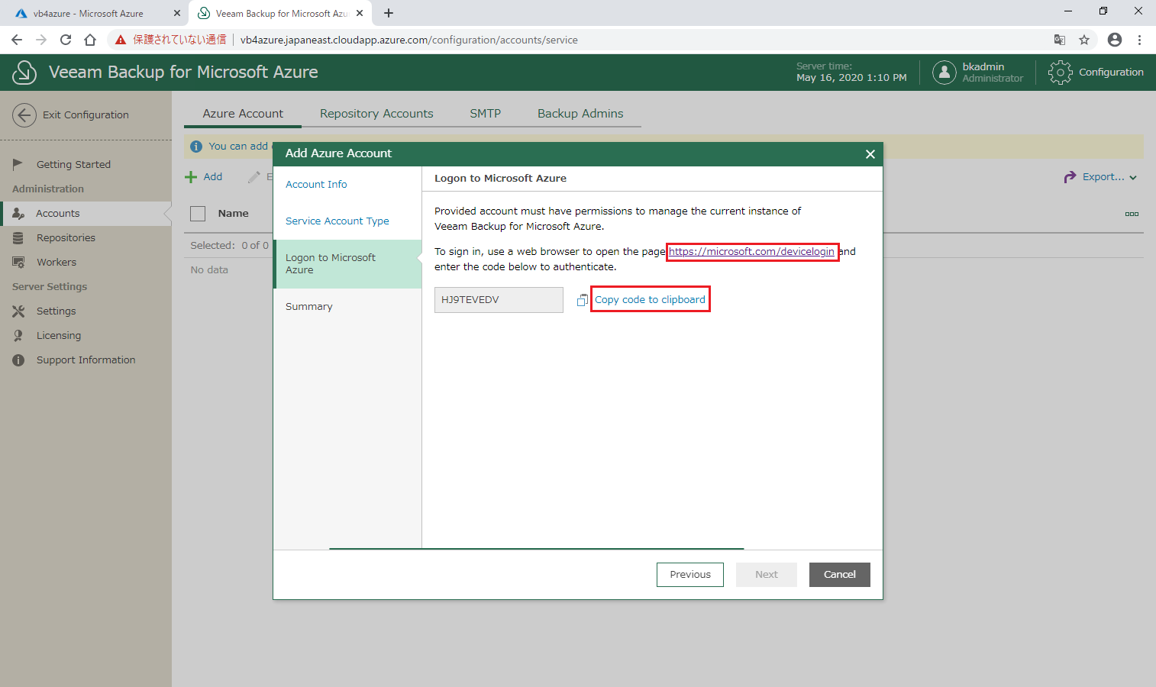This screenshot has height=687, width=1156.
Task: Click the column chooser dots icon
Action: click(1132, 214)
